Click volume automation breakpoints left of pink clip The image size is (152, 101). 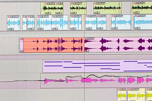[20, 81]
